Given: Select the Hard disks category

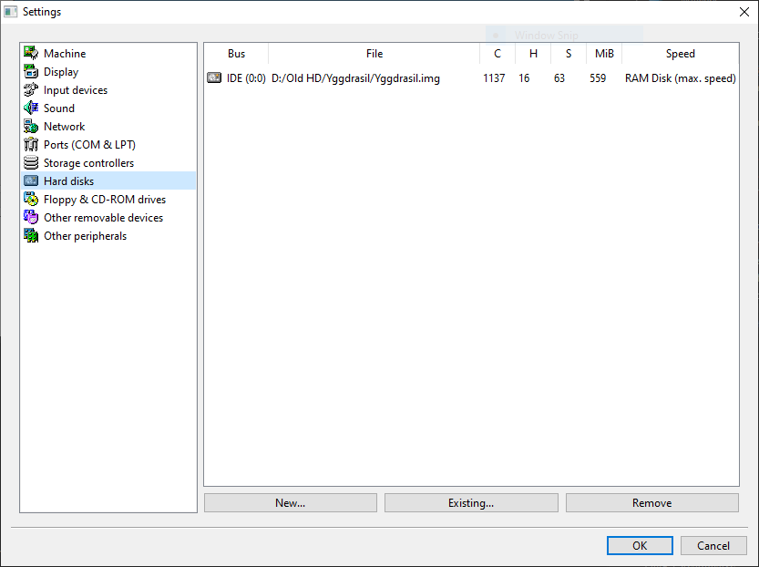Looking at the screenshot, I should (x=68, y=181).
